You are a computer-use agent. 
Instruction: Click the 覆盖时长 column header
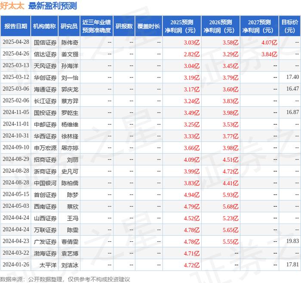click(x=149, y=26)
